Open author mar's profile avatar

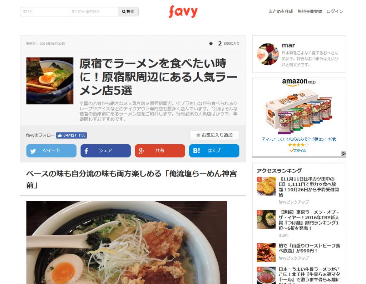point(268,54)
